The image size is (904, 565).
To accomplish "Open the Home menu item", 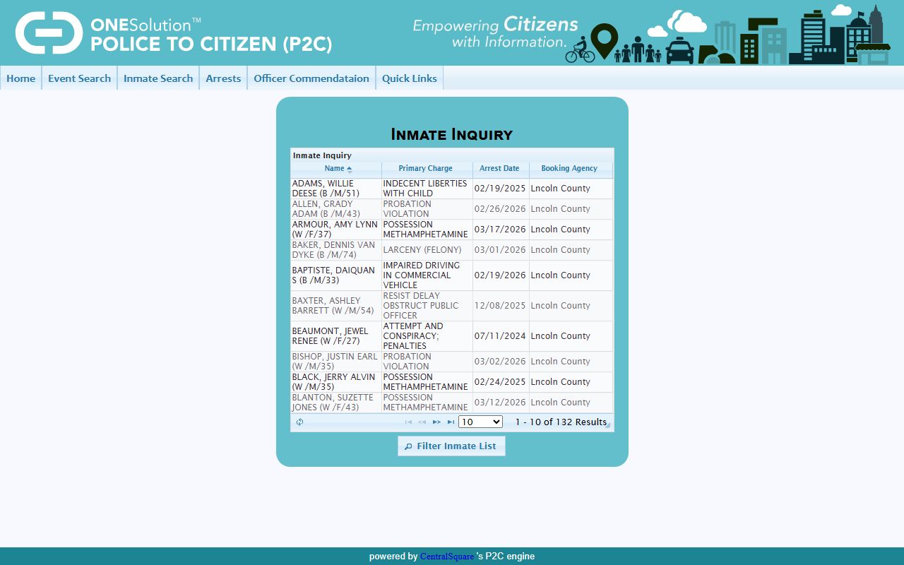I will pos(20,78).
